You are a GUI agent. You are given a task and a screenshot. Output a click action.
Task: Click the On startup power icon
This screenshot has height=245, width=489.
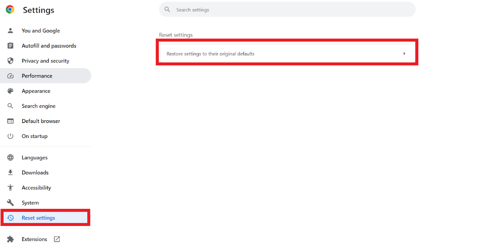pyautogui.click(x=10, y=136)
